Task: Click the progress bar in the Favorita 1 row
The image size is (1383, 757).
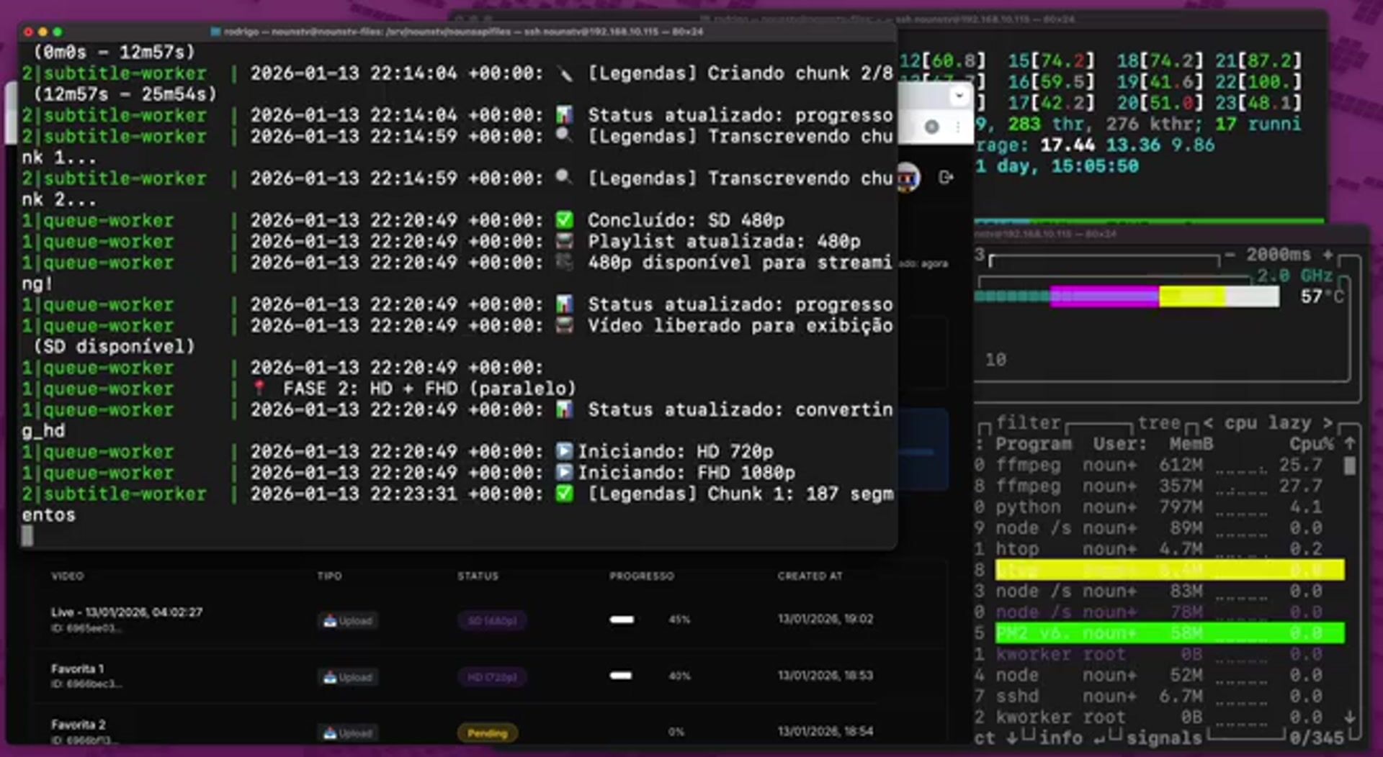Action: coord(621,676)
